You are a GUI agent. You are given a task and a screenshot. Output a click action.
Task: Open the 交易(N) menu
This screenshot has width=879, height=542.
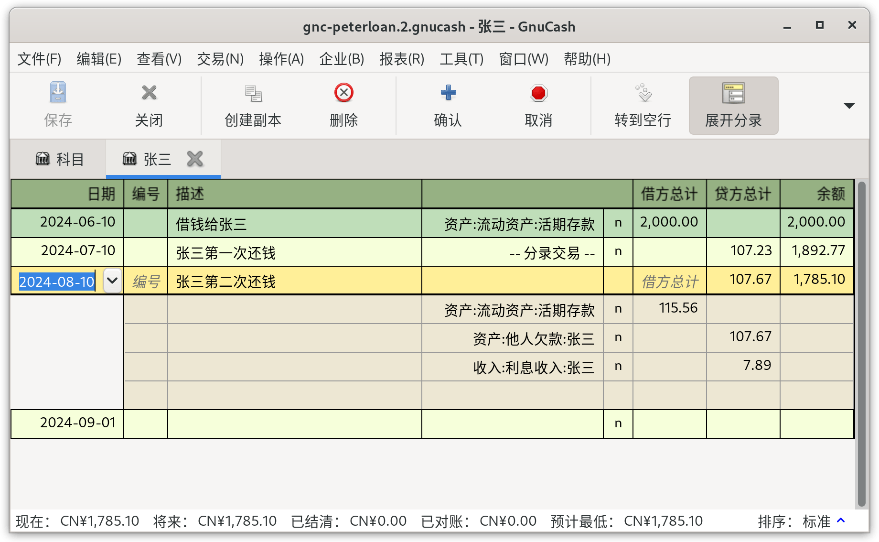[x=220, y=59]
